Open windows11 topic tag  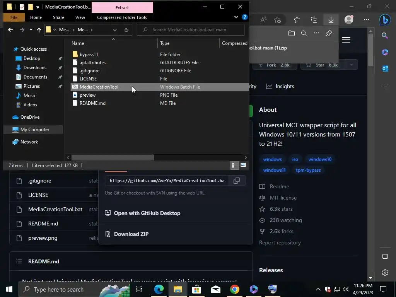(274, 170)
